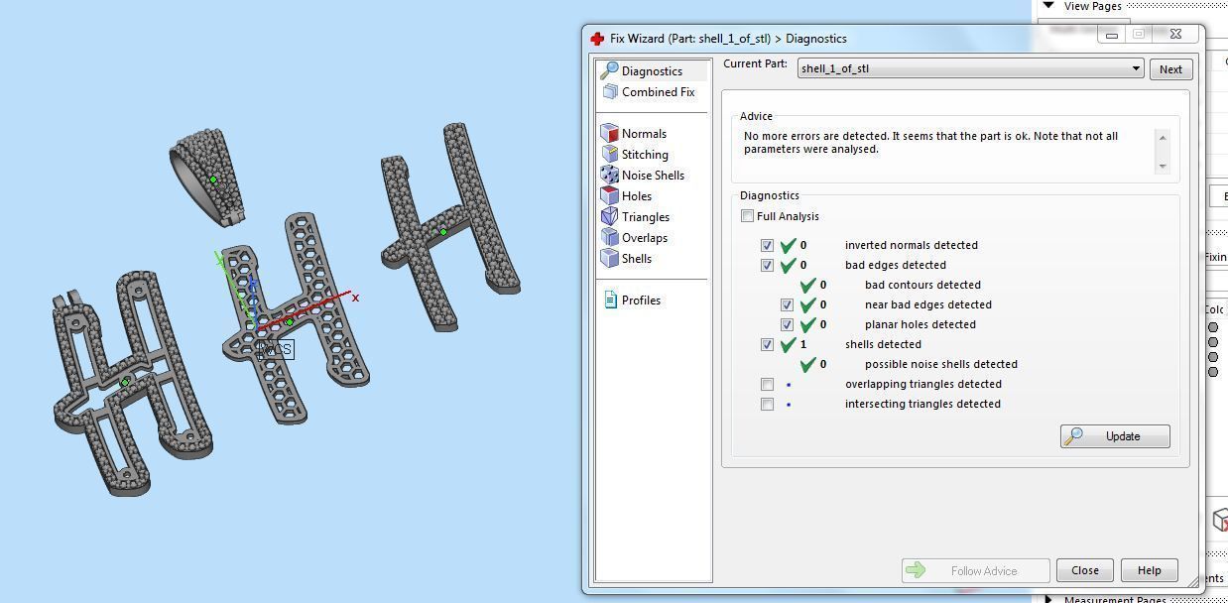
Task: Click the WCS label in the viewport
Action: click(276, 349)
